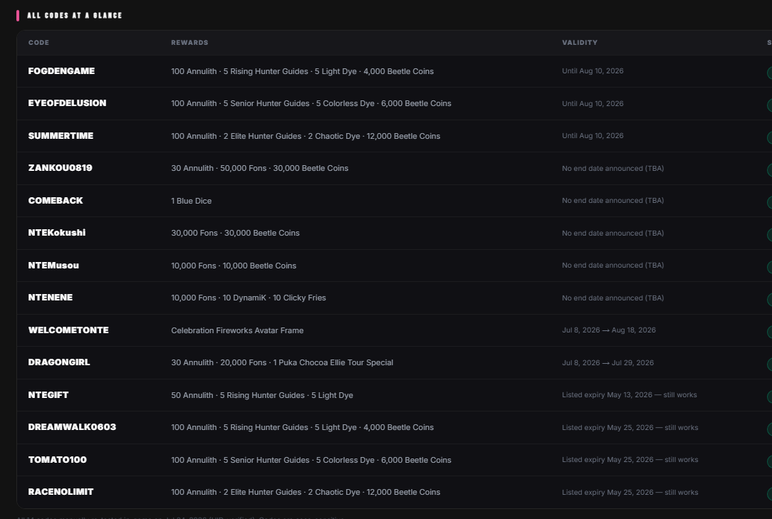Click the NTEMusou code
The height and width of the screenshot is (519, 772).
tap(53, 265)
